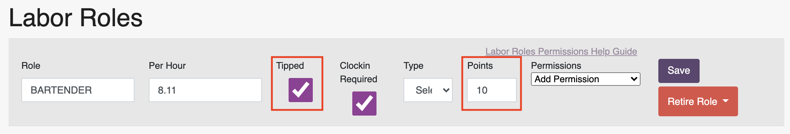Expand the Add Permission dropdown
The image size is (790, 134).
coord(586,79)
